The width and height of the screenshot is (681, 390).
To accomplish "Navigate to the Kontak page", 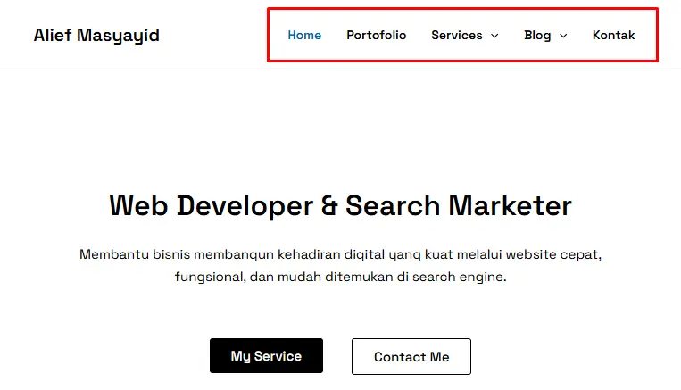I will (x=613, y=35).
